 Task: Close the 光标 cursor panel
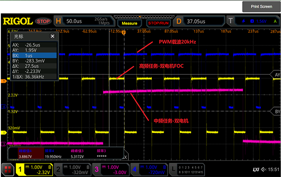click(x=52, y=36)
